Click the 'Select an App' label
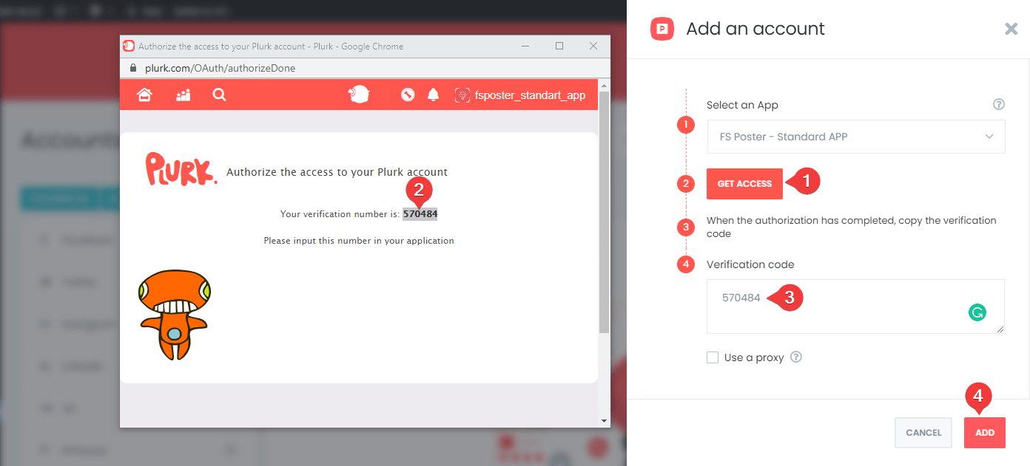1030x466 pixels. [x=742, y=105]
